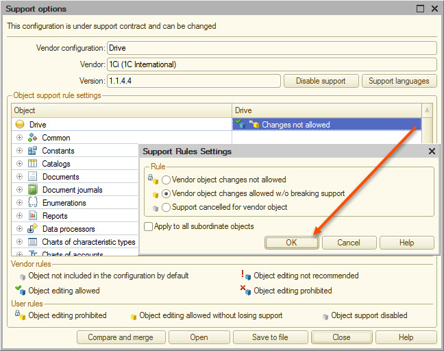This screenshot has width=444, height=351.
Task: Check Apply to all subordinate objects
Action: click(149, 226)
